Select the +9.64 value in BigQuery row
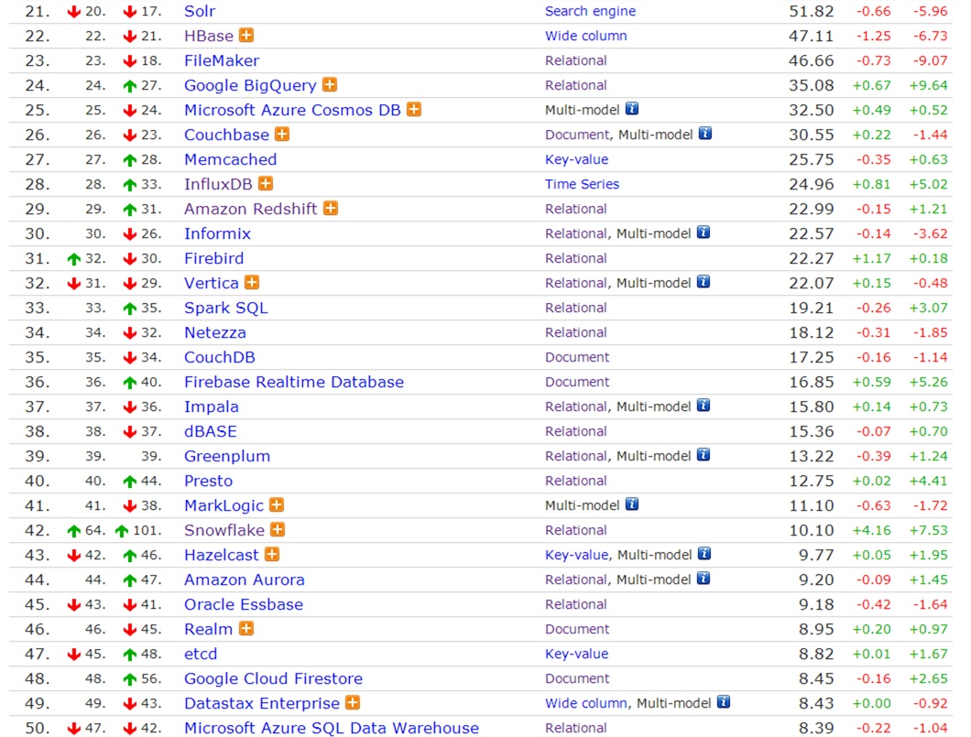 [928, 85]
